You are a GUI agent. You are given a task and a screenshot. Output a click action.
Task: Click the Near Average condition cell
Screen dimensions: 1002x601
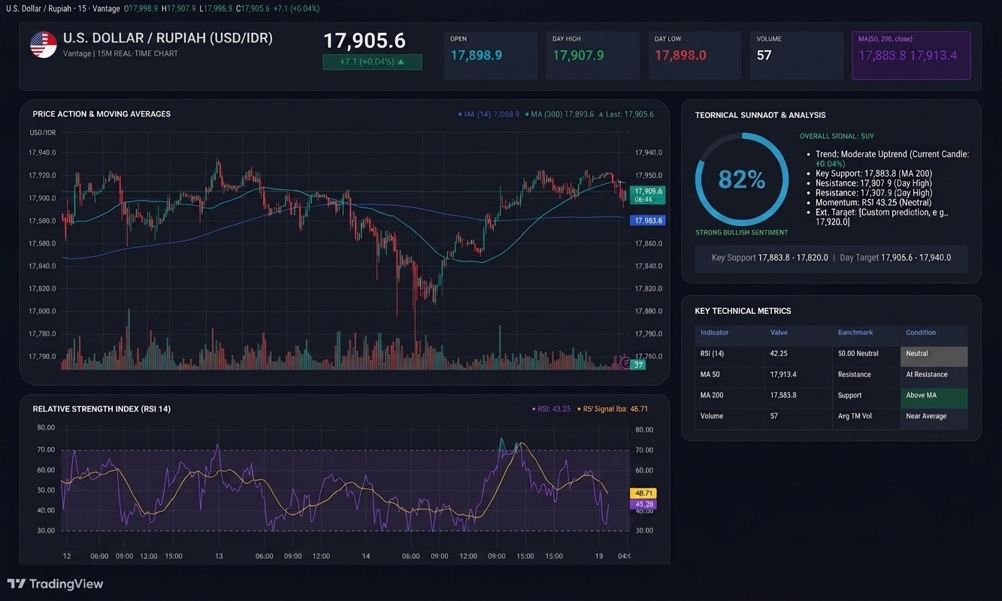click(x=934, y=418)
